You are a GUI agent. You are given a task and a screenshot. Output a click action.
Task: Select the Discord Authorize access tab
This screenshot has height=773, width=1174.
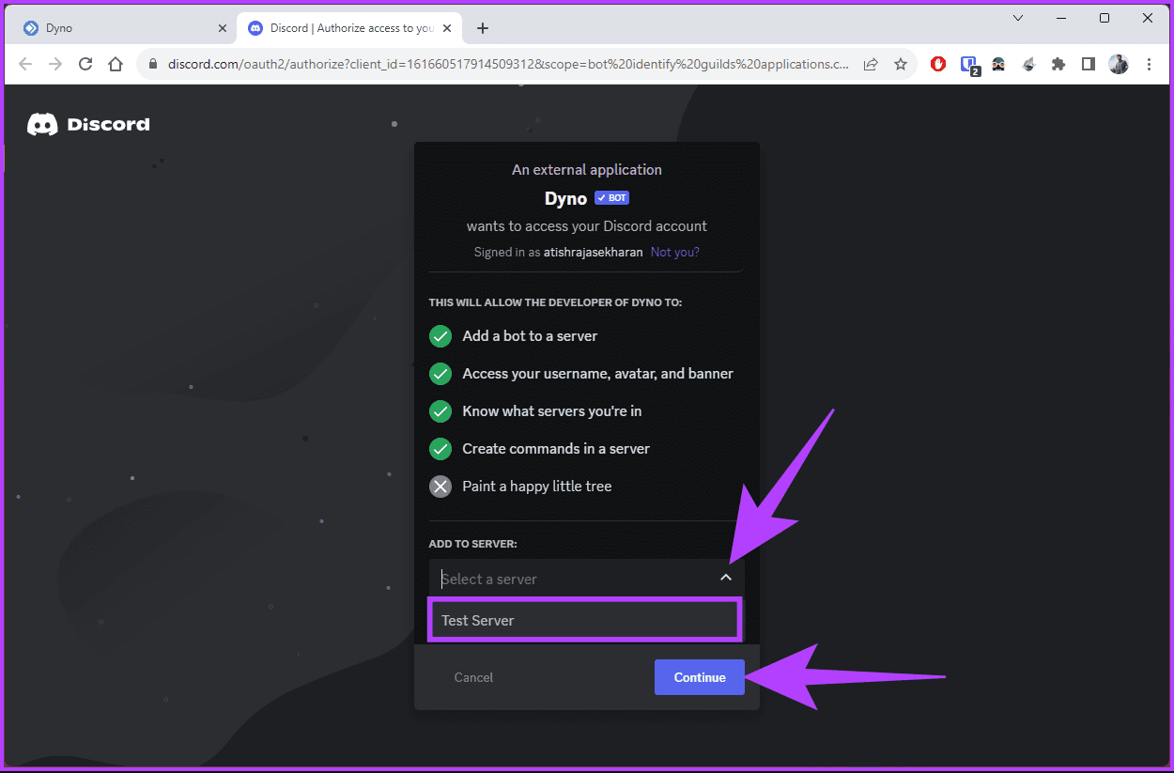pyautogui.click(x=351, y=28)
